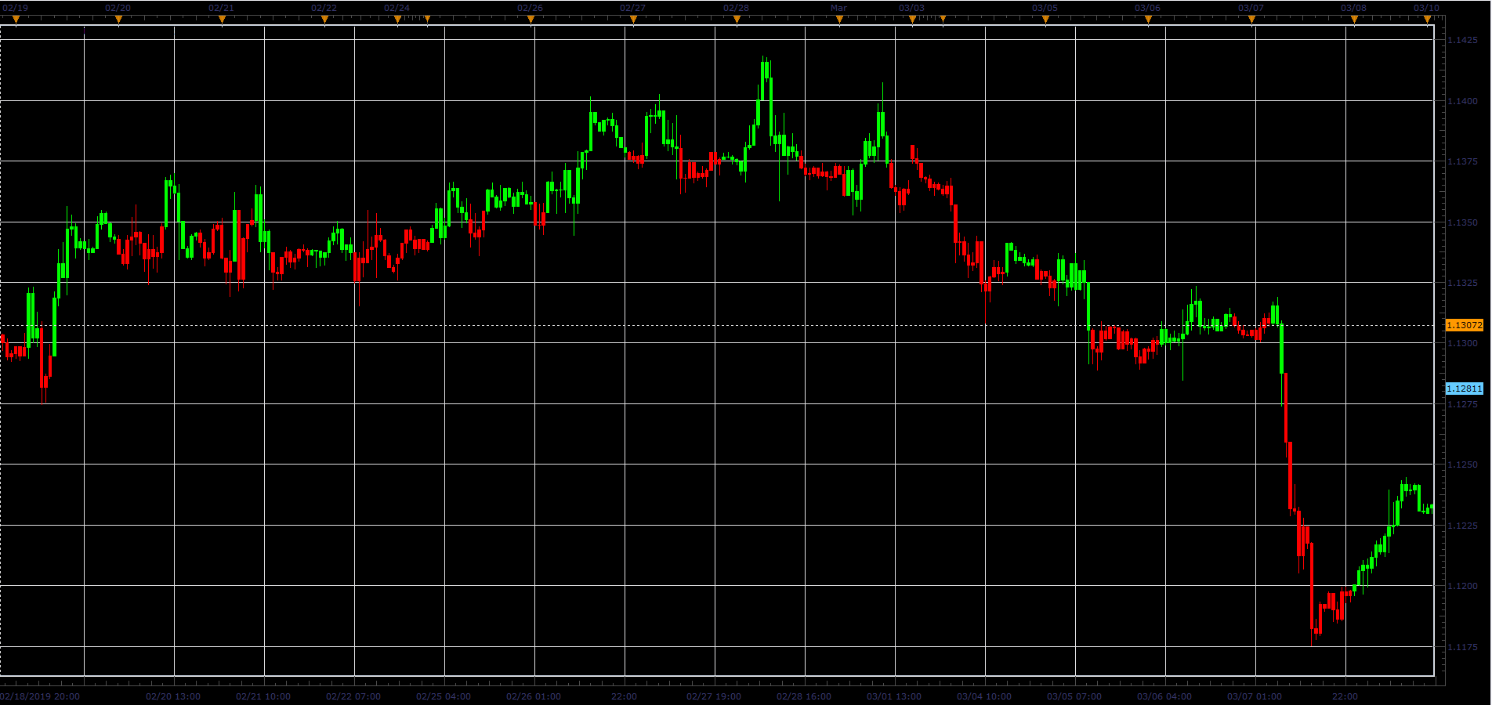Viewport: 1492px width, 705px height.
Task: Select the 02/20 13:00 time label
Action: (173, 696)
